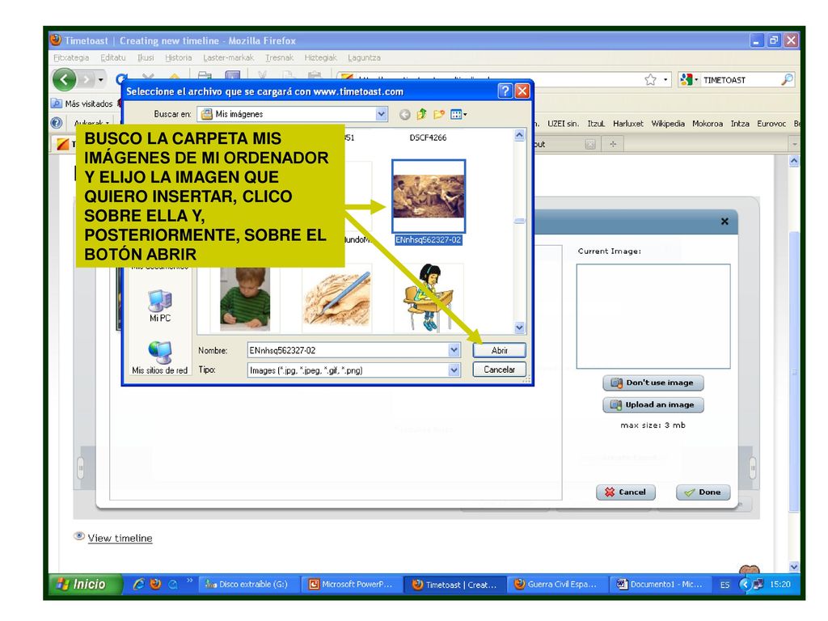Open the Windows Inicio start menu

tap(85, 584)
